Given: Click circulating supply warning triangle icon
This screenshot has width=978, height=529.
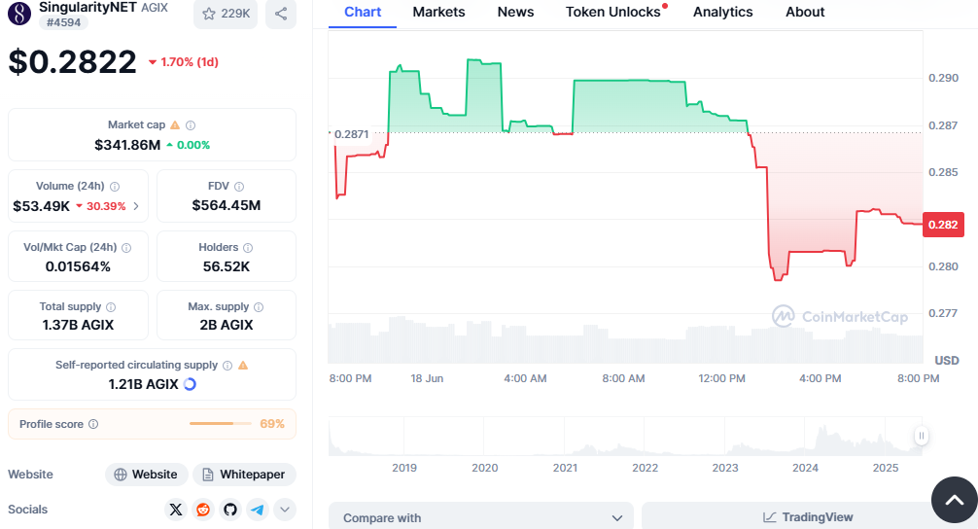Looking at the screenshot, I should point(243,365).
